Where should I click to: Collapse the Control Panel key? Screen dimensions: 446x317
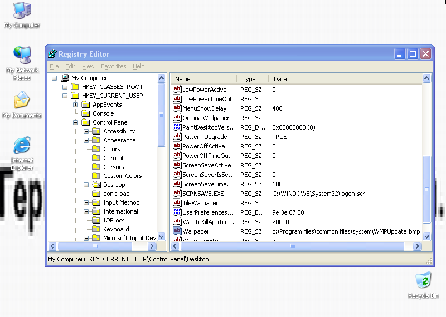[x=75, y=122]
